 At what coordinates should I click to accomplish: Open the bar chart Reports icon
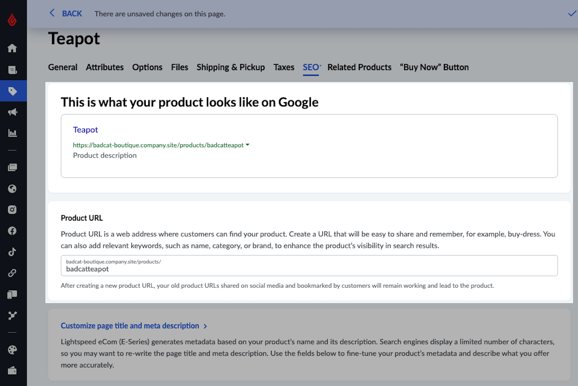[x=12, y=133]
